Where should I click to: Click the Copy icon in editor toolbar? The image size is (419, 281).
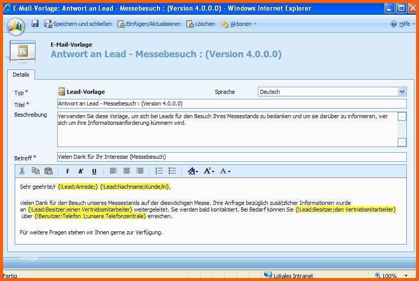[35, 171]
